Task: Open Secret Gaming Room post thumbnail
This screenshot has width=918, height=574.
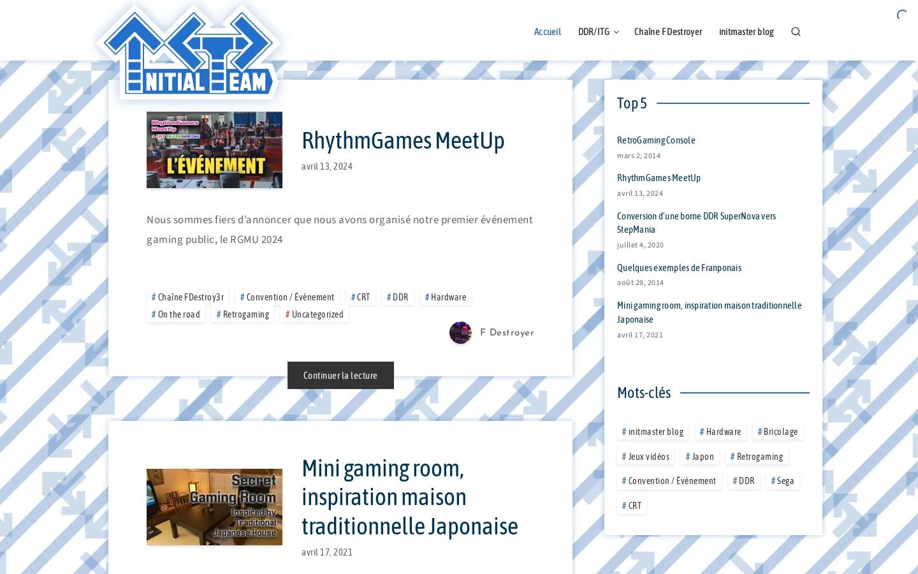Action: coord(214,507)
